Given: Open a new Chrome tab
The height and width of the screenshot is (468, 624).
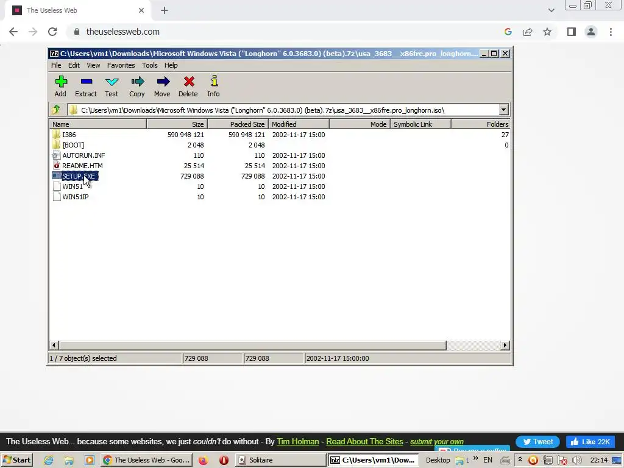Looking at the screenshot, I should click(x=165, y=10).
